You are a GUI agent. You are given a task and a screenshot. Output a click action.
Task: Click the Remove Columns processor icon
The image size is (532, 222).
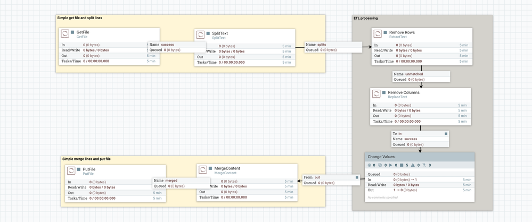(x=377, y=94)
